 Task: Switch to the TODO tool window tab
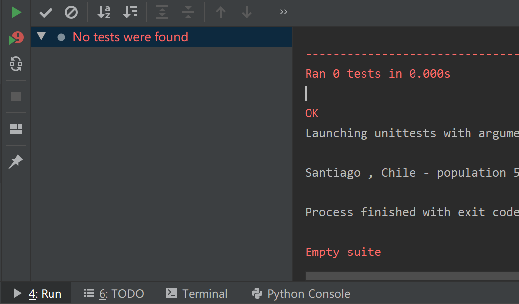click(114, 294)
